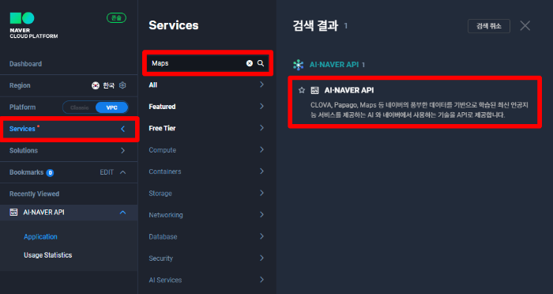Open the Application link
The height and width of the screenshot is (294, 553).
pyautogui.click(x=40, y=237)
